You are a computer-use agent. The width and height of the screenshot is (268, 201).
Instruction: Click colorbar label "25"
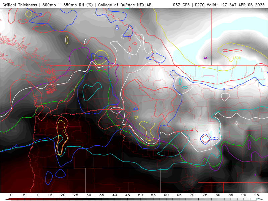[76, 195]
